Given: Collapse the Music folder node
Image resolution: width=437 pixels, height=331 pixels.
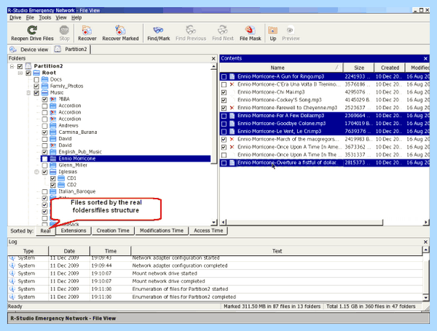Looking at the screenshot, I should (28, 92).
